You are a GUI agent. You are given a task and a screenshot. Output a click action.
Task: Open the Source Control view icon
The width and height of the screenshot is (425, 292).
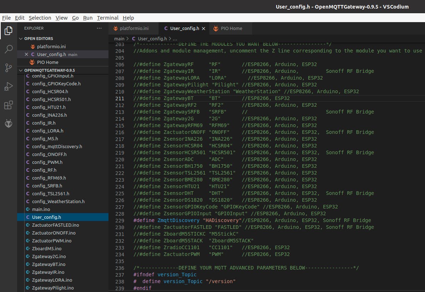pyautogui.click(x=8, y=68)
